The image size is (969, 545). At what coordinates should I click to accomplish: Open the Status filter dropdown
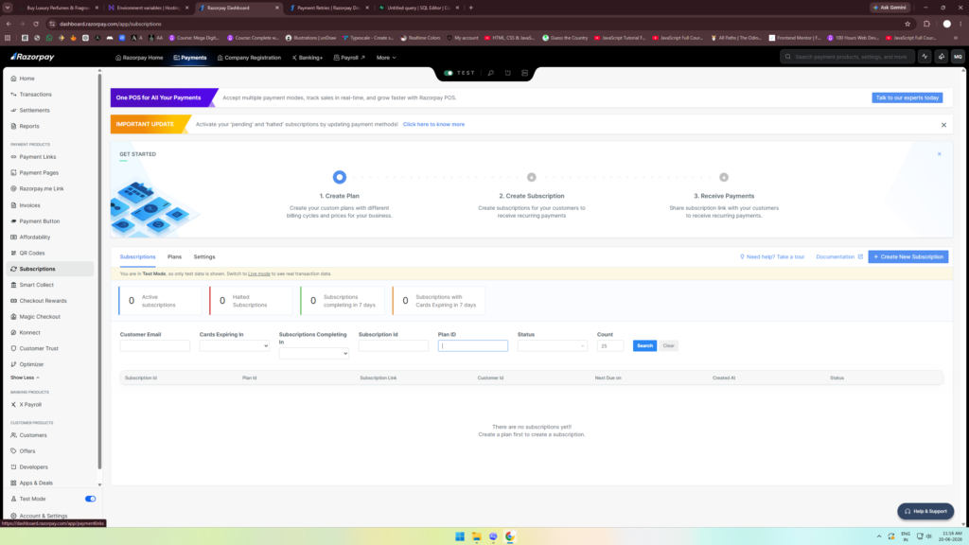click(552, 346)
